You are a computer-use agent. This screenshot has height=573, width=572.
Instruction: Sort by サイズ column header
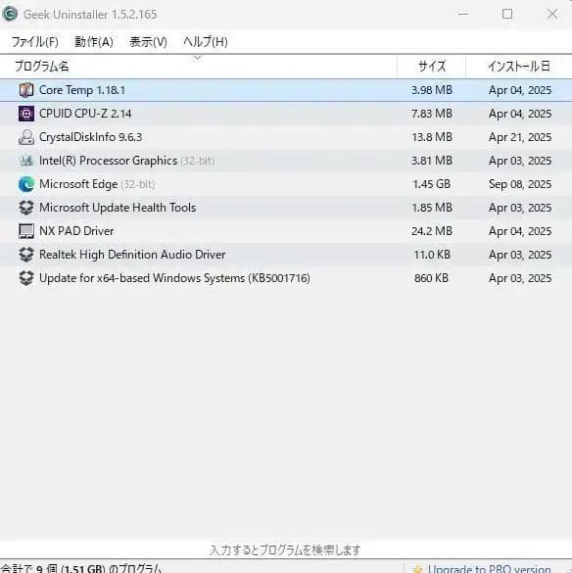click(432, 67)
